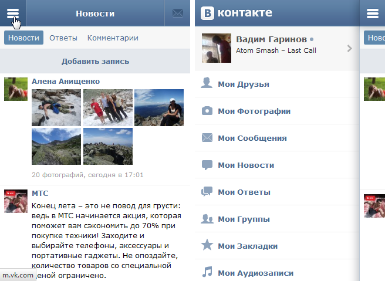
Task: Click the speech bubble icon by Мои Новости
Action: click(207, 165)
